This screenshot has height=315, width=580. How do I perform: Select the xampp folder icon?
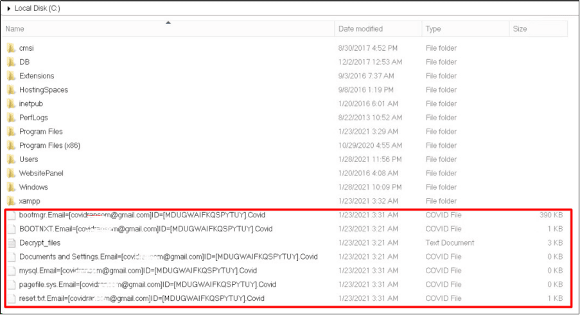coord(11,201)
